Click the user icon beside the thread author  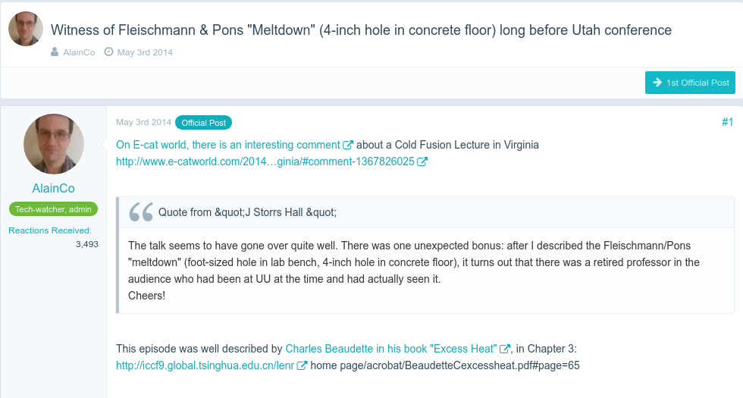click(55, 52)
